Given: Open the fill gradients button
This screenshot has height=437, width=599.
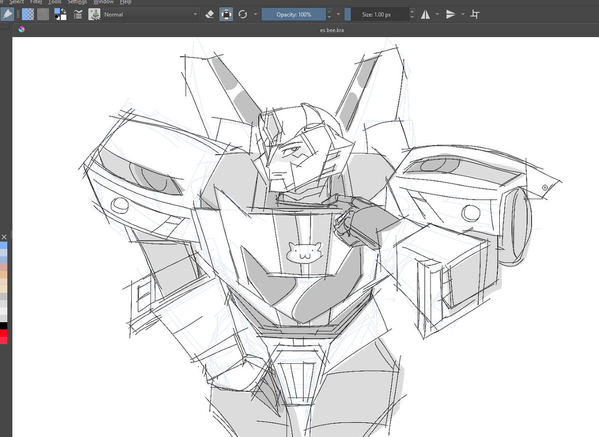Looking at the screenshot, I should (29, 14).
